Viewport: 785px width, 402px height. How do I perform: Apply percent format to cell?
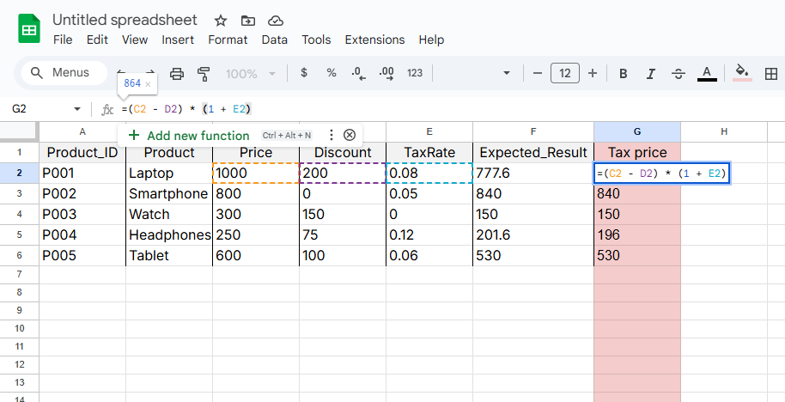click(331, 74)
